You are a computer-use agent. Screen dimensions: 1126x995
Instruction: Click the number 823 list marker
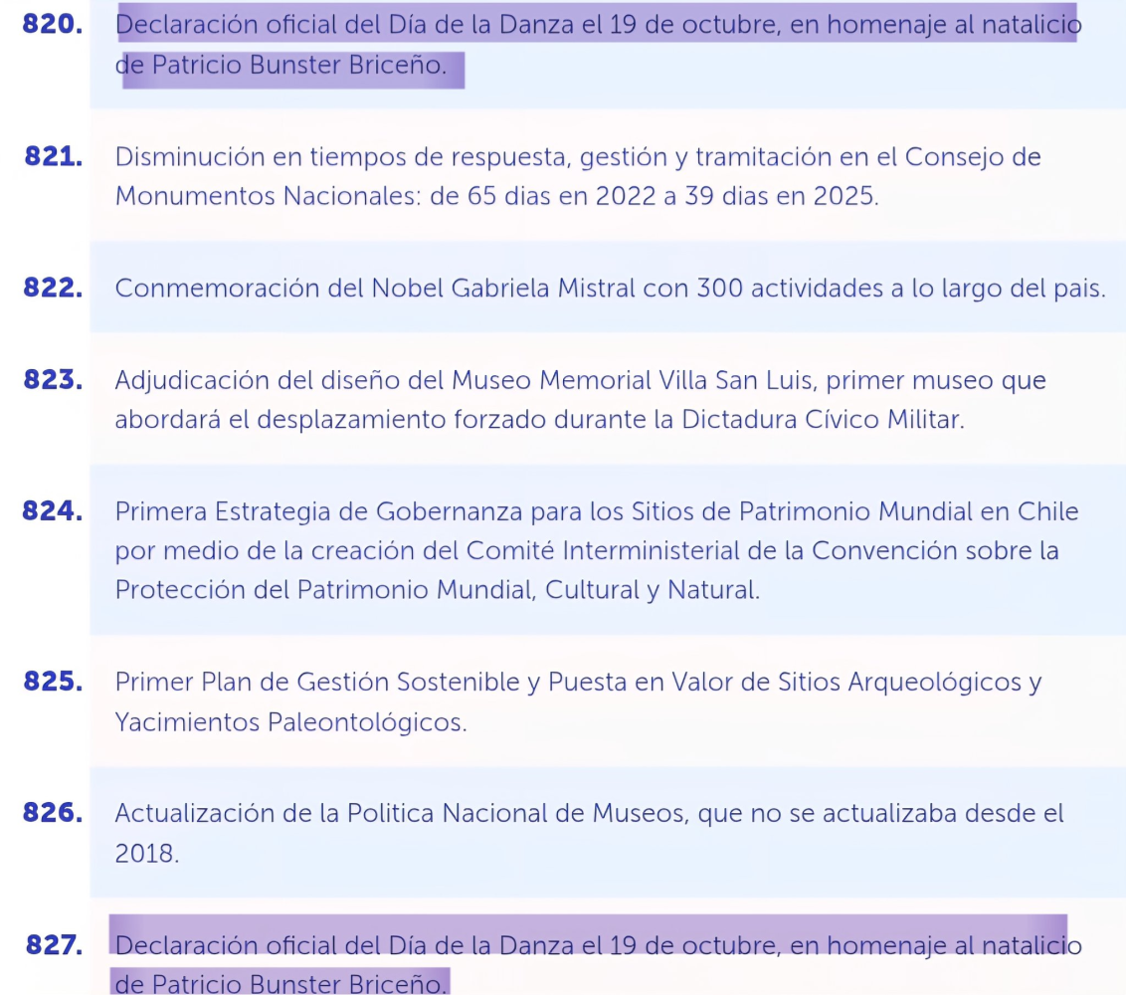(52, 380)
